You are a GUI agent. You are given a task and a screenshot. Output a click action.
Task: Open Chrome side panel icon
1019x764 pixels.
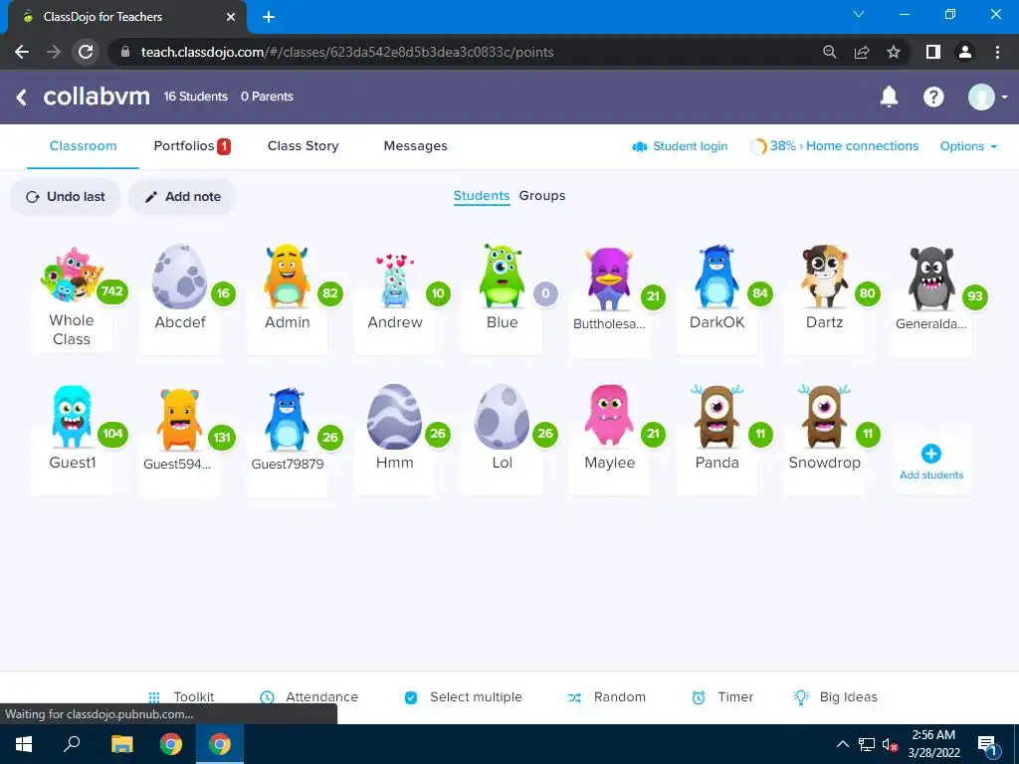933,52
